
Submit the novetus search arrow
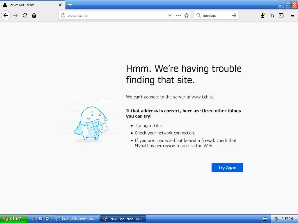pyautogui.click(x=234, y=15)
